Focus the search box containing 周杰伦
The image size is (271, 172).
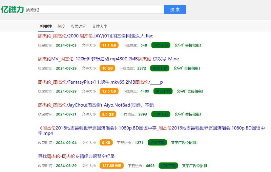point(94,9)
